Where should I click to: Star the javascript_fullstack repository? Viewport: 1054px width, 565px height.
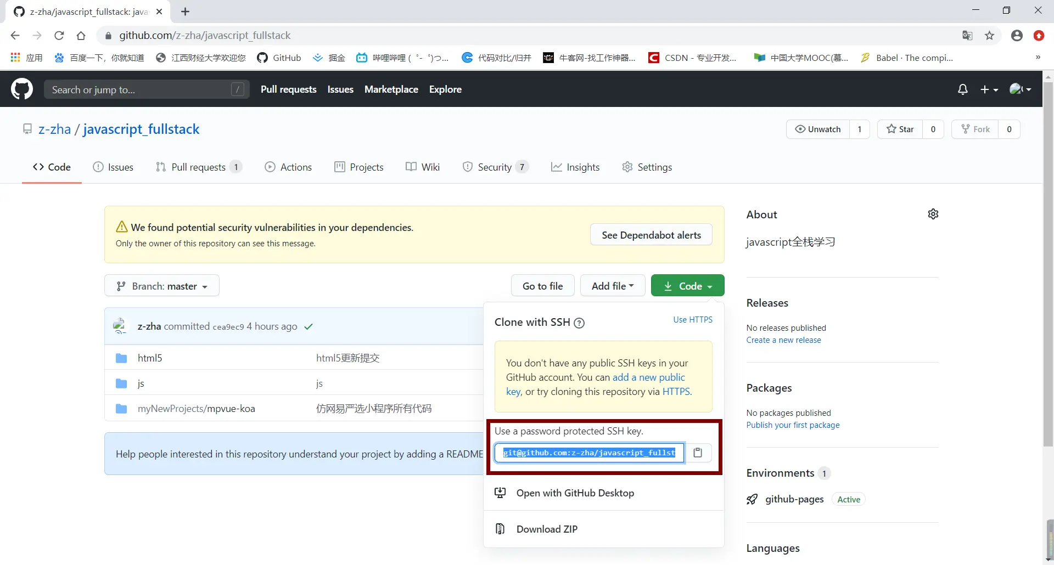pyautogui.click(x=900, y=129)
